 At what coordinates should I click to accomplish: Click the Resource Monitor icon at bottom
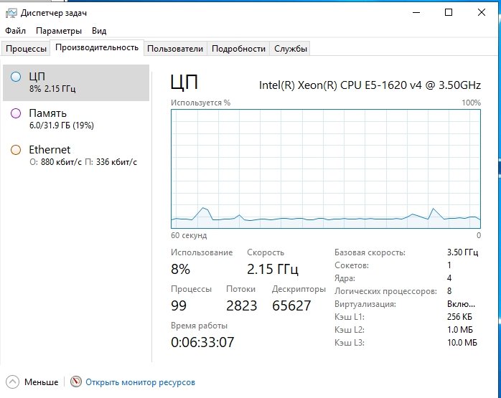coord(76,382)
